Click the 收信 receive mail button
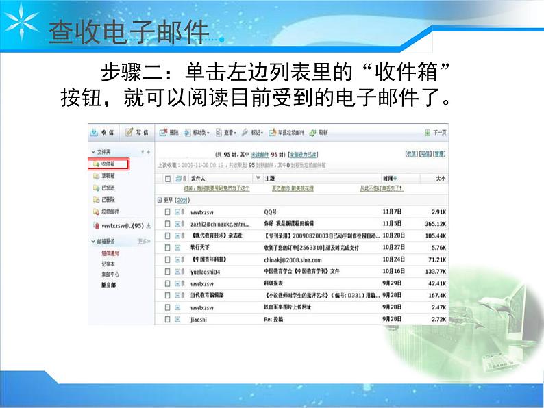 102,132
